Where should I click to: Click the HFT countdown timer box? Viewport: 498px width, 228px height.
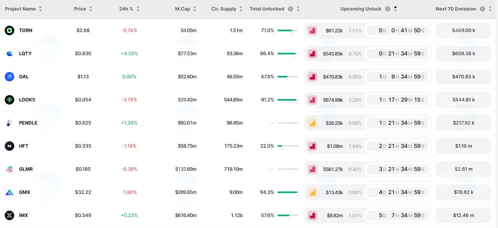(x=398, y=146)
